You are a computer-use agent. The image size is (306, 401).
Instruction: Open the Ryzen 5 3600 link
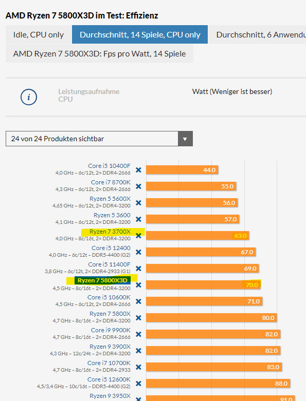(x=112, y=215)
